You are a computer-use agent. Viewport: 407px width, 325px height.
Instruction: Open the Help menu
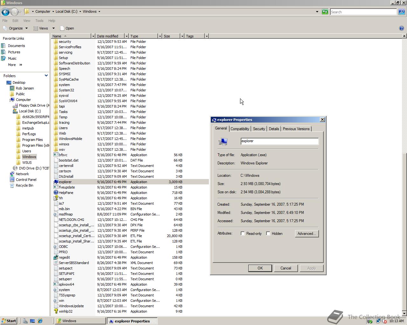pos(52,21)
